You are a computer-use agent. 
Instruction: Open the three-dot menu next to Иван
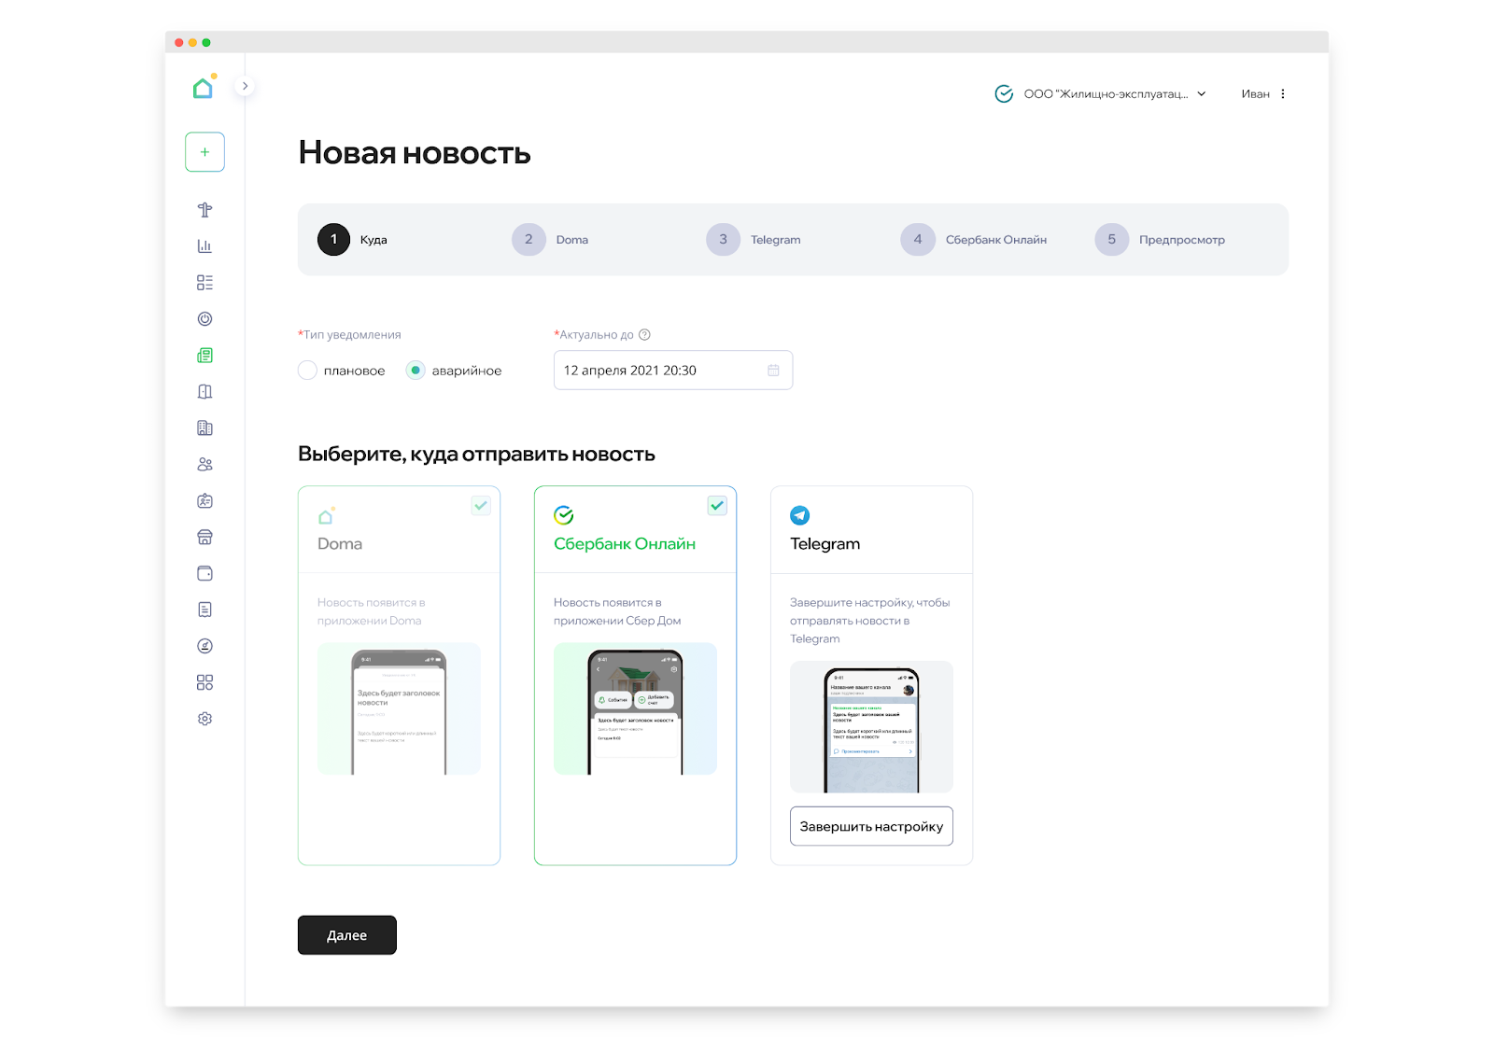pyautogui.click(x=1283, y=94)
